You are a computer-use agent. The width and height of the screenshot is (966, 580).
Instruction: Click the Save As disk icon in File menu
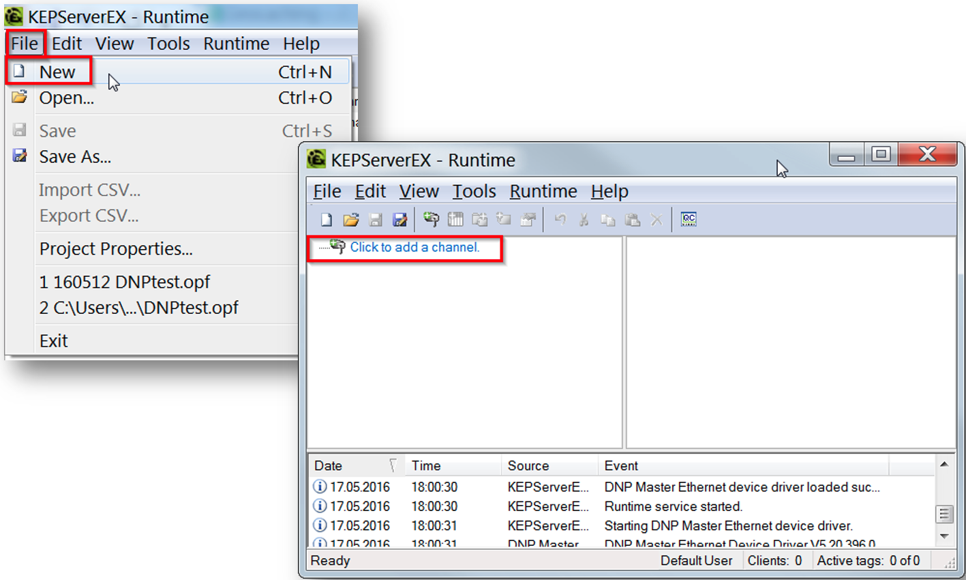(x=20, y=156)
